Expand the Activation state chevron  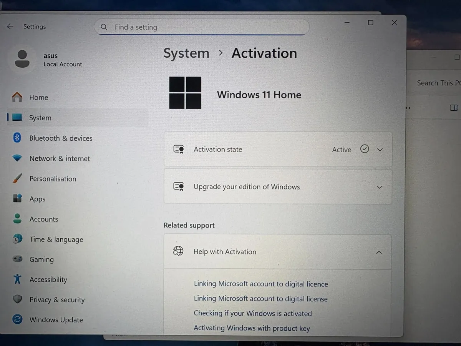coord(380,150)
